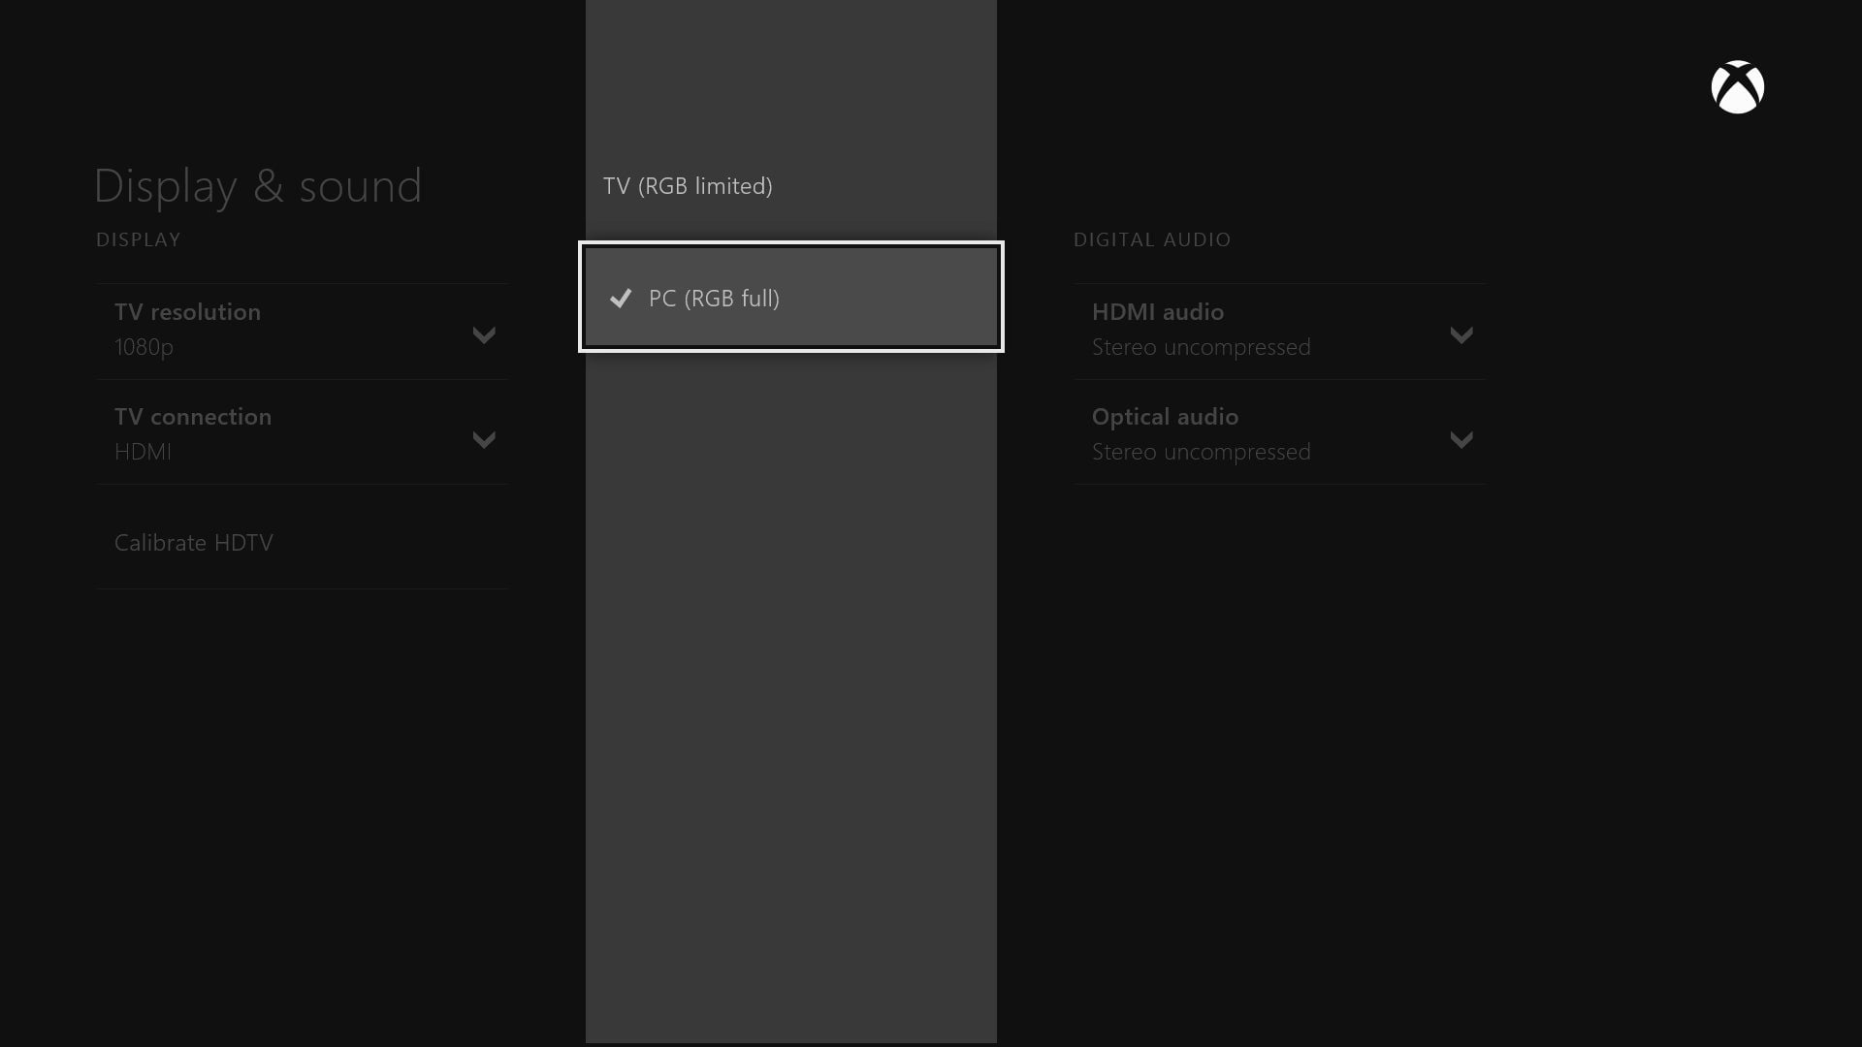Select the TV (RGB limited) option

pyautogui.click(x=688, y=186)
